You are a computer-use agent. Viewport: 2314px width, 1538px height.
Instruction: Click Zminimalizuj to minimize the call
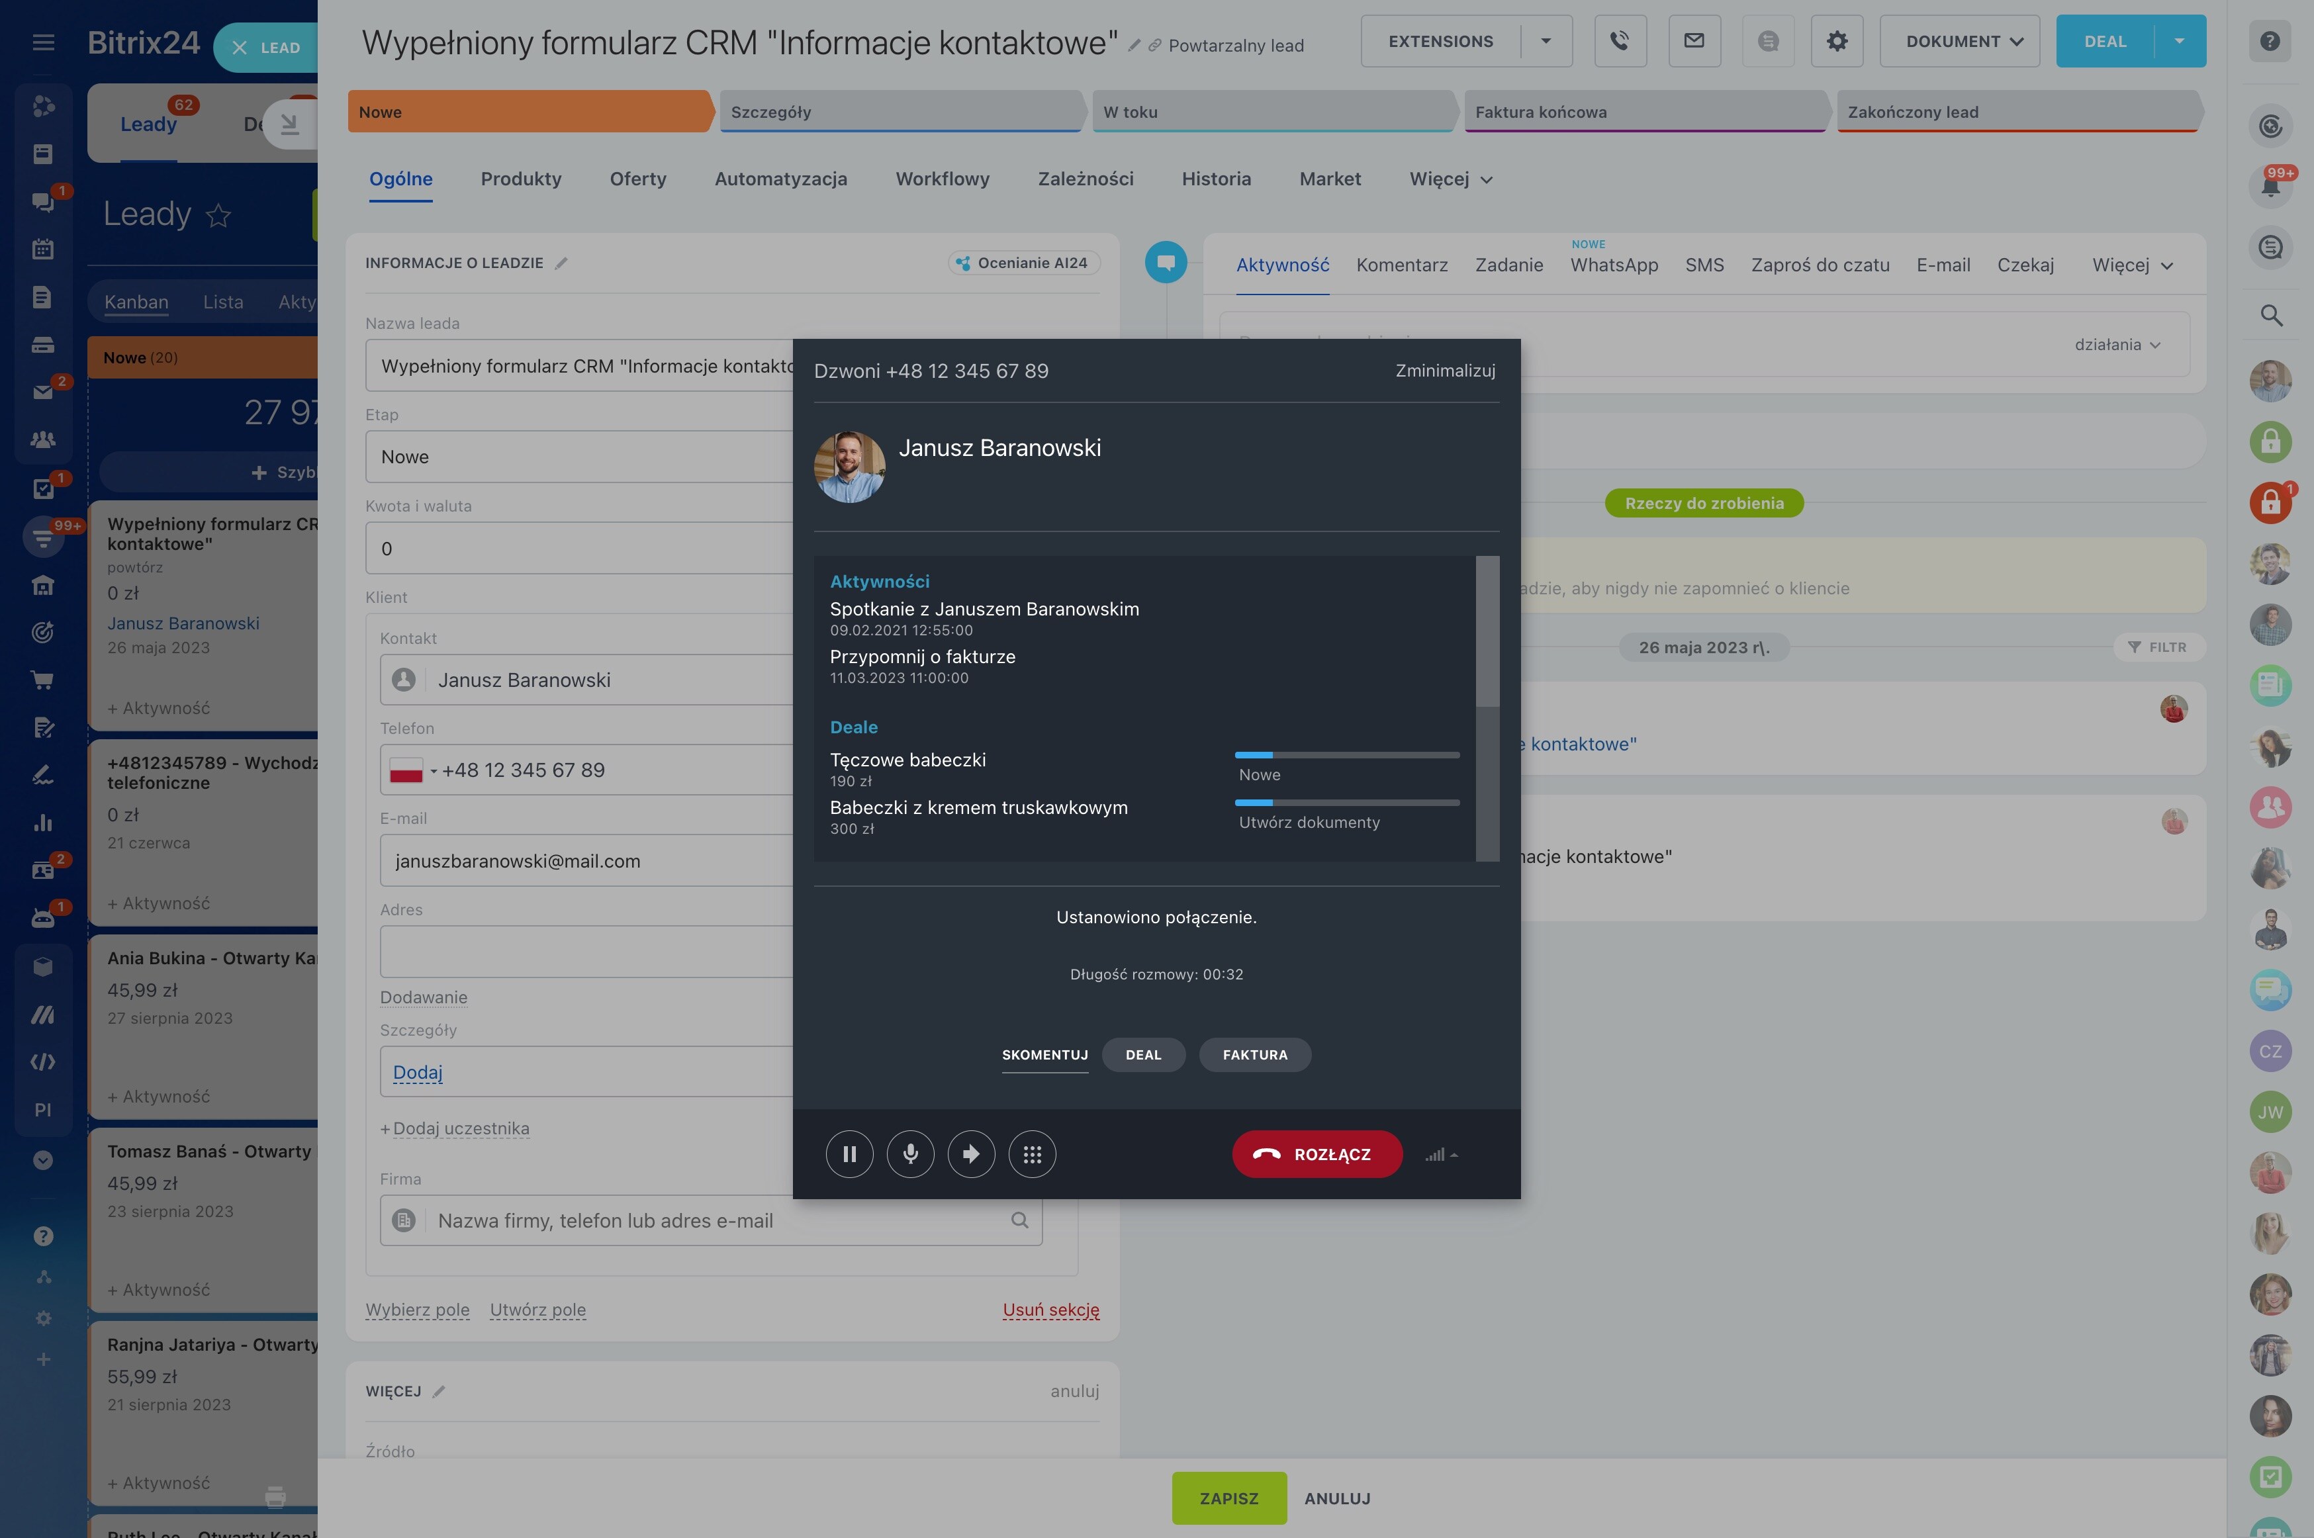[x=1445, y=371]
